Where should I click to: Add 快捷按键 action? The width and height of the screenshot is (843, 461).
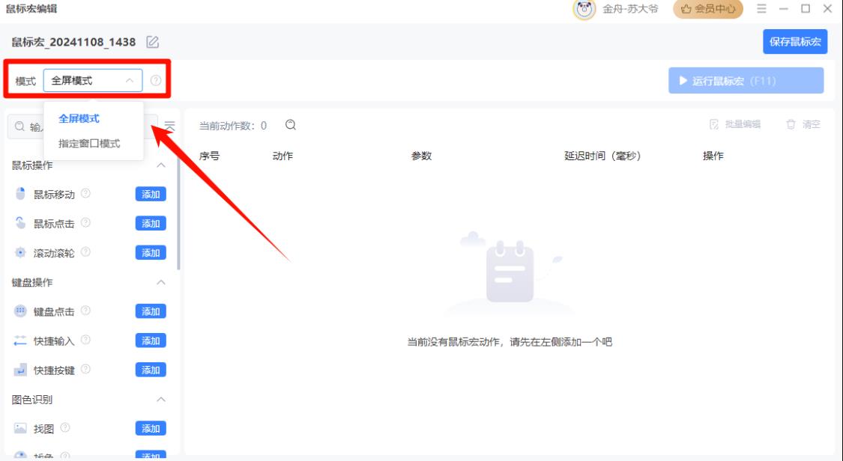(151, 370)
